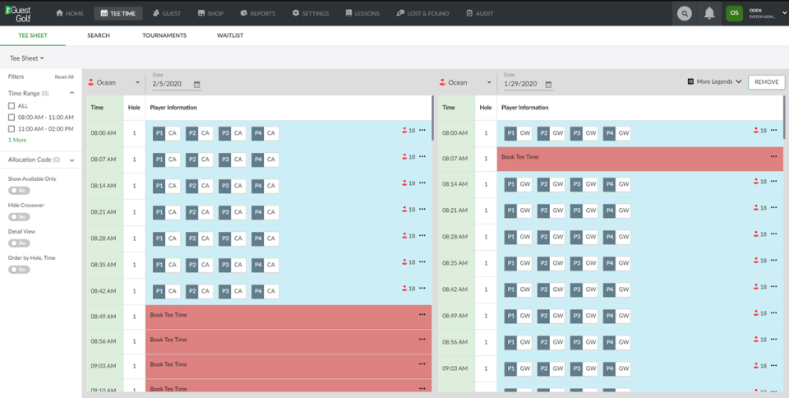This screenshot has height=398, width=789.
Task: Open three-dot menu for left 08:07 AM row
Action: click(422, 156)
